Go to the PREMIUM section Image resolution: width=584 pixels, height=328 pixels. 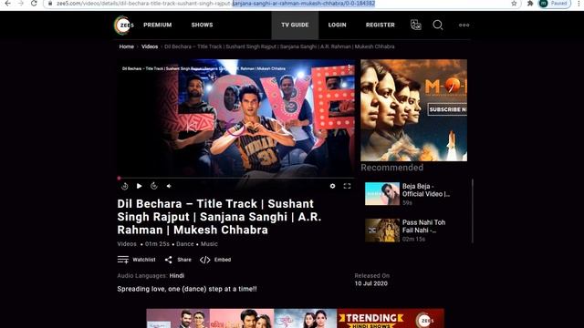point(158,25)
